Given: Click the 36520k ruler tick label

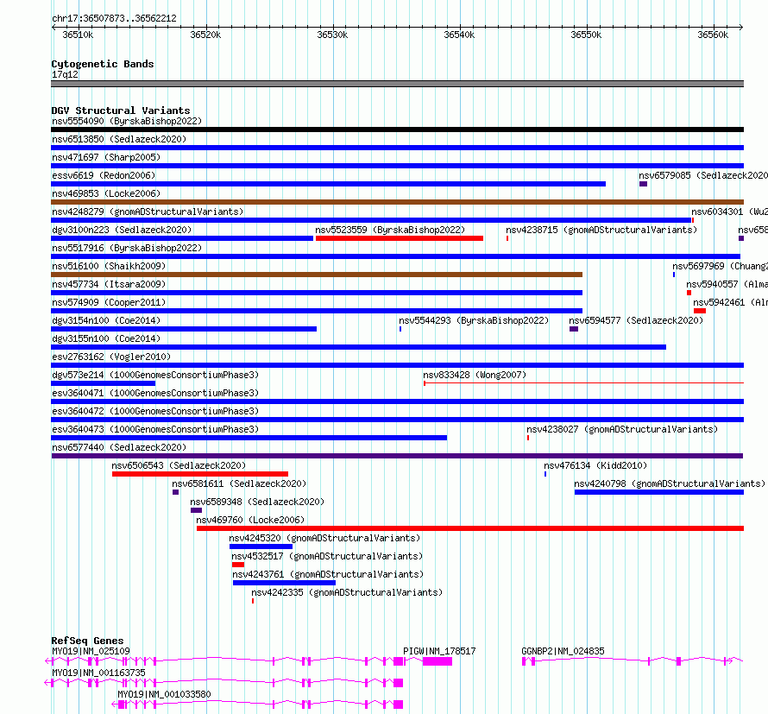Looking at the screenshot, I should (205, 35).
